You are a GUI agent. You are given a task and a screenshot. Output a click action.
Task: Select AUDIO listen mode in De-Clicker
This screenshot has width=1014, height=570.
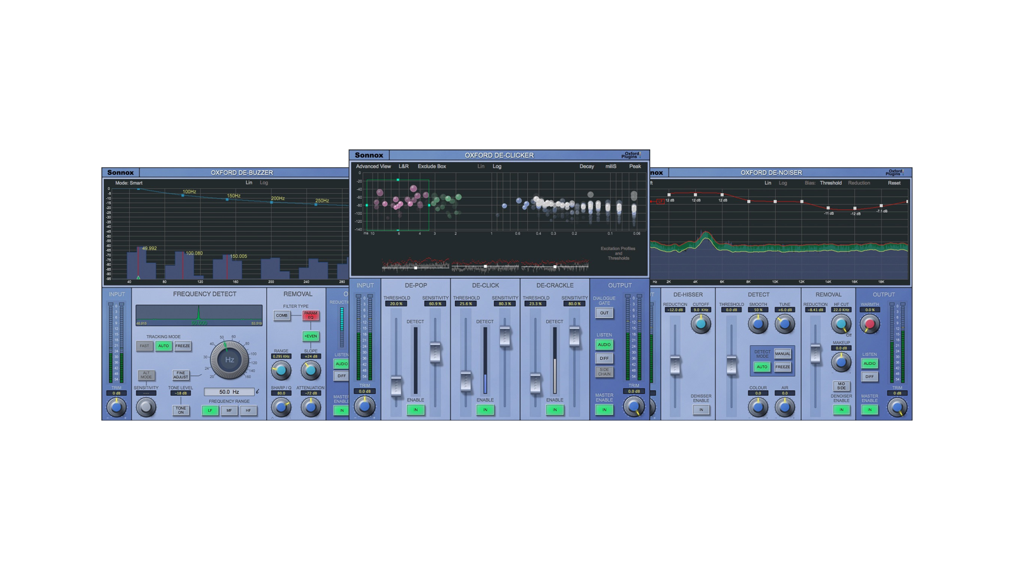pyautogui.click(x=604, y=345)
